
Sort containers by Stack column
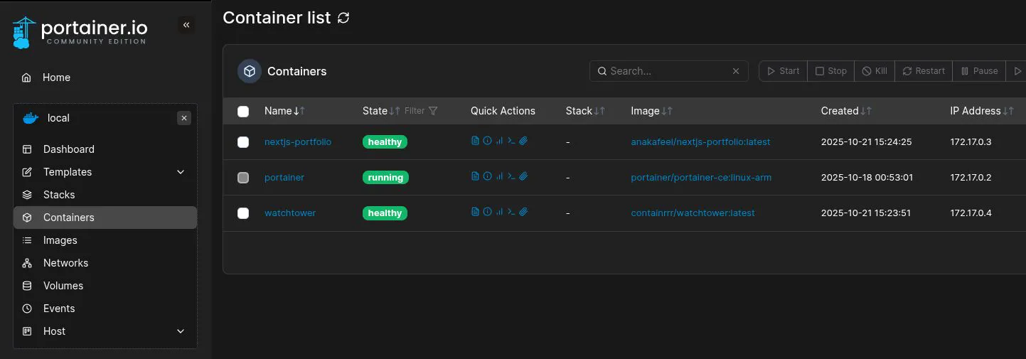585,111
